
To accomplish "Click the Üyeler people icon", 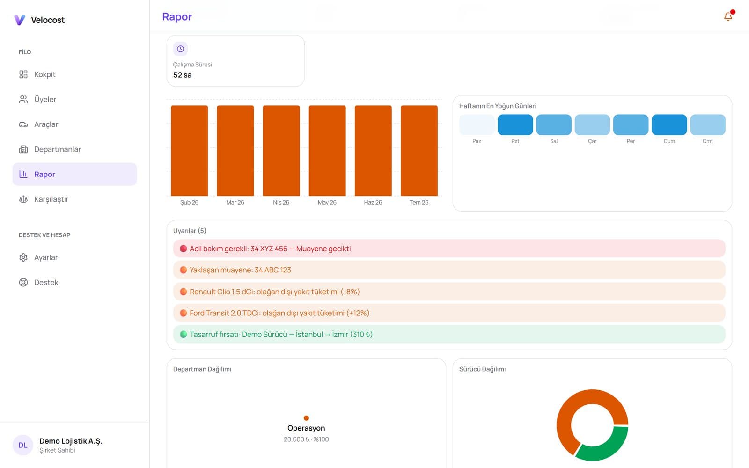I will point(23,99).
